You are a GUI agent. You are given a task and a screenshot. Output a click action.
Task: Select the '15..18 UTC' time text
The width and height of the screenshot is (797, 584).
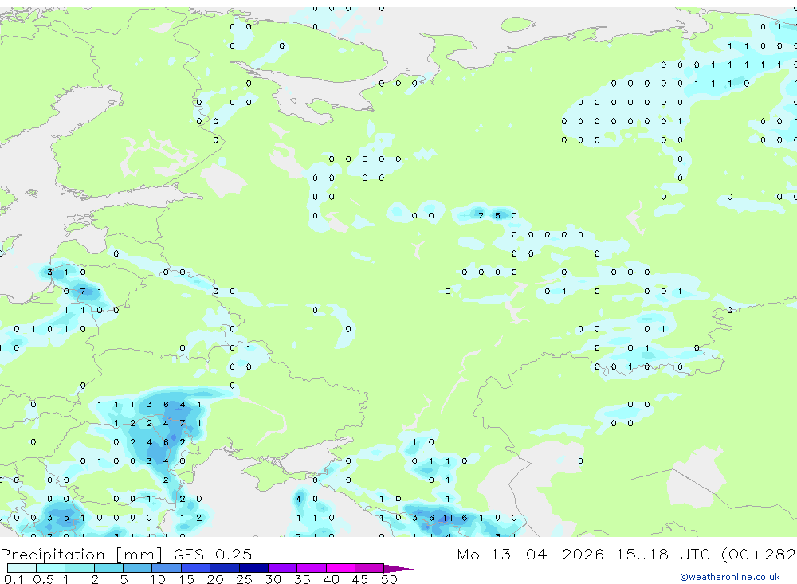point(663,554)
